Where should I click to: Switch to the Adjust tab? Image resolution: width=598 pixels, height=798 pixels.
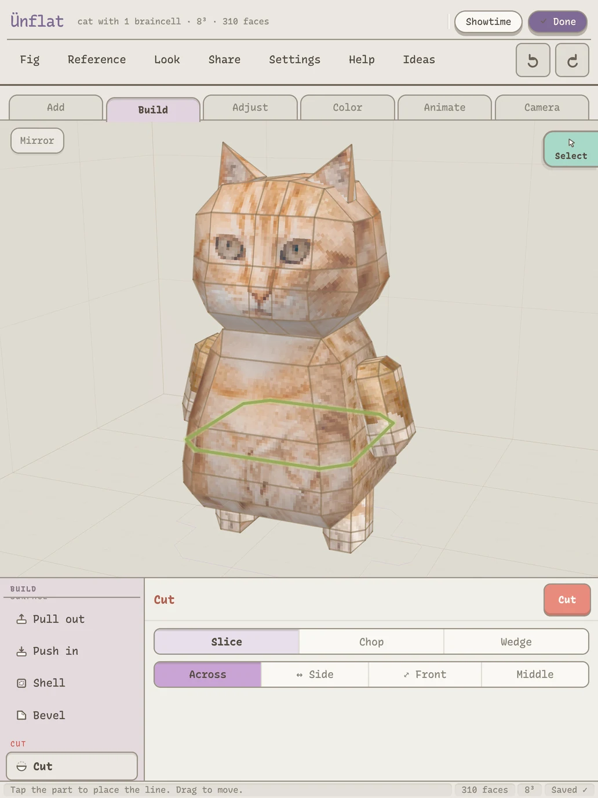[250, 108]
